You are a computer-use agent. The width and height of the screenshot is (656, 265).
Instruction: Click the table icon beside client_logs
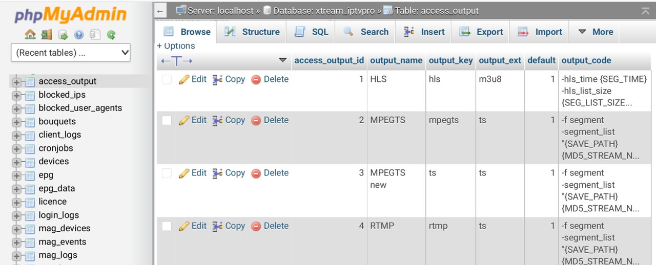(30, 135)
